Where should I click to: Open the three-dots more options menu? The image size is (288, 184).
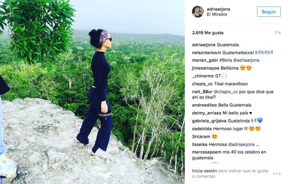coord(277,174)
